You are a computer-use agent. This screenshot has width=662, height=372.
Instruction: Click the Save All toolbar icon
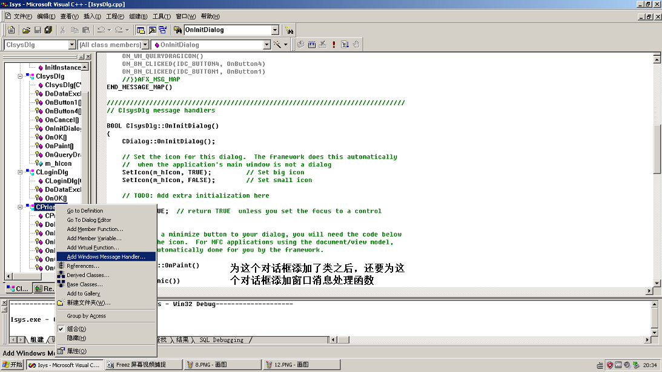coord(48,30)
